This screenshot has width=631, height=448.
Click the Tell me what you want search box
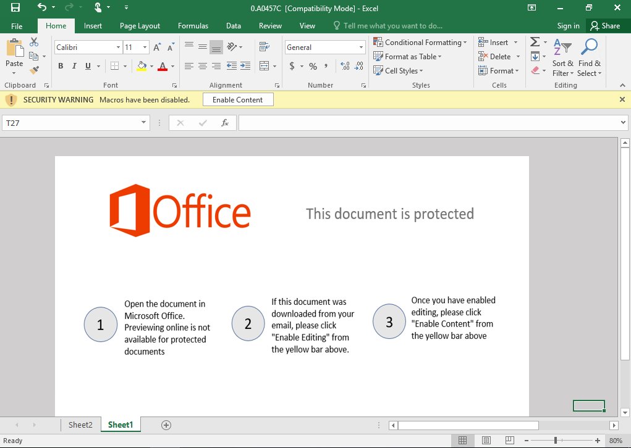pyautogui.click(x=388, y=26)
